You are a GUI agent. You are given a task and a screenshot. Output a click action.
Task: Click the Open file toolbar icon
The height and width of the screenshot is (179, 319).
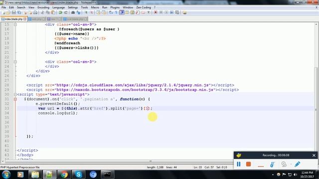pyautogui.click(x=8, y=12)
